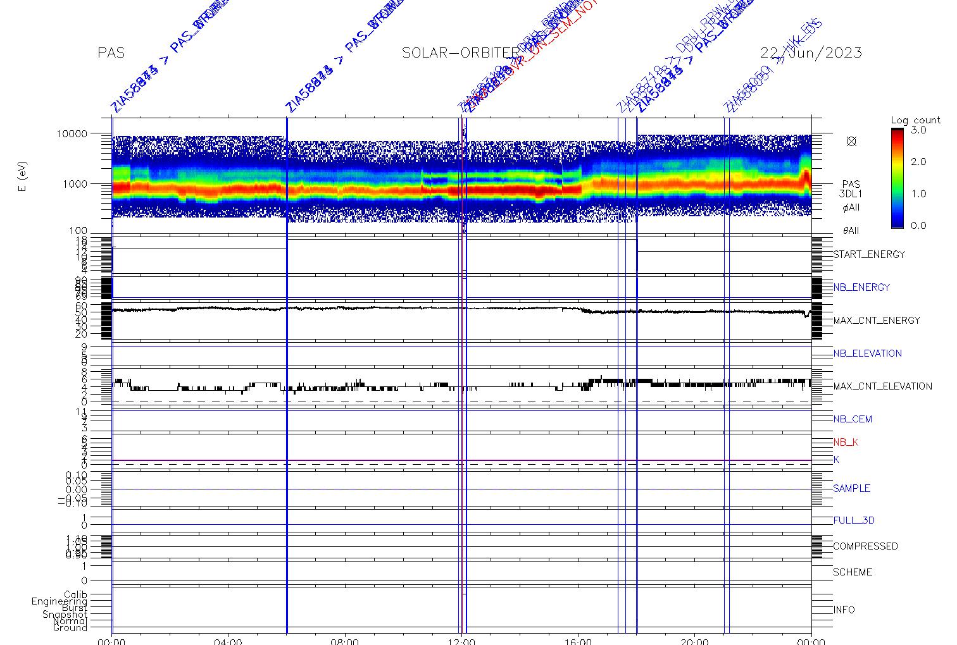This screenshot has height=645, width=957.
Task: Click the 04:00 time axis label
Action: [228, 641]
